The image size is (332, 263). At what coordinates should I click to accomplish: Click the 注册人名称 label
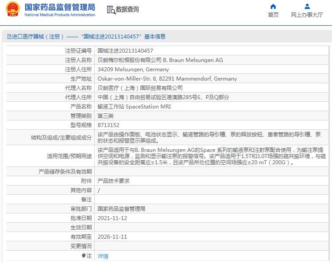78,60
